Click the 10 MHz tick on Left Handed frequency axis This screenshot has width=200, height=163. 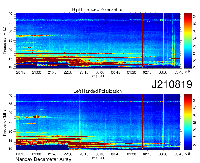click(x=10, y=149)
